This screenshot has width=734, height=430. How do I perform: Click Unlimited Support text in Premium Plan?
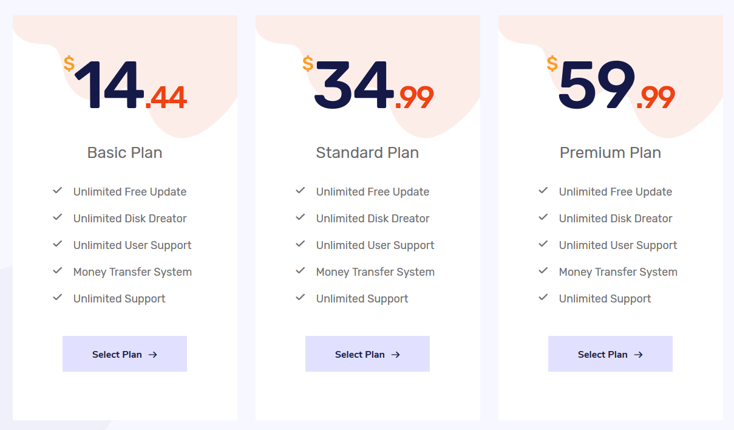[x=605, y=299]
